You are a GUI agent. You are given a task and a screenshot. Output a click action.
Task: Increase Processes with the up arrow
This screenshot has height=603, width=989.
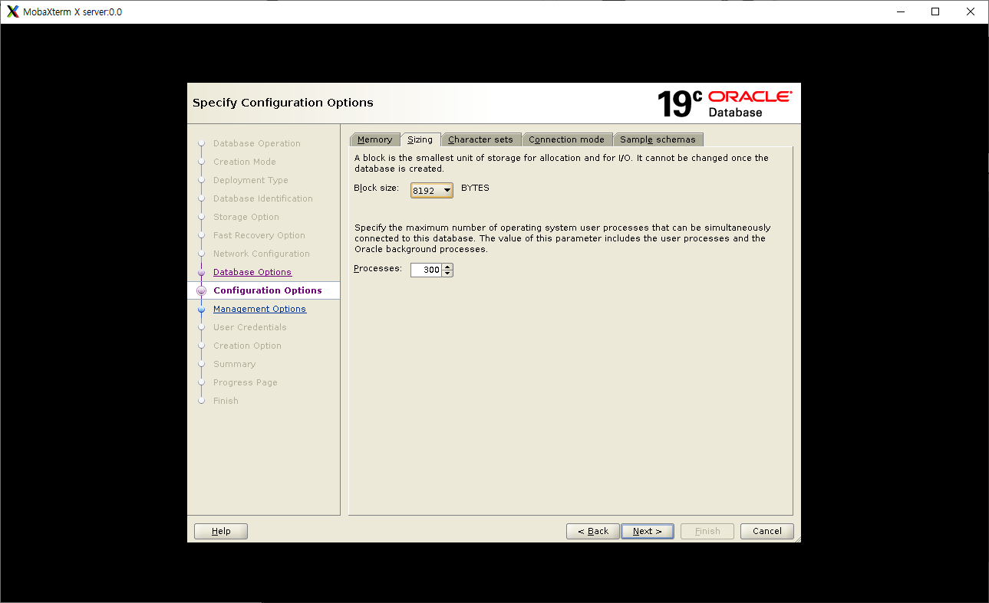coord(448,267)
